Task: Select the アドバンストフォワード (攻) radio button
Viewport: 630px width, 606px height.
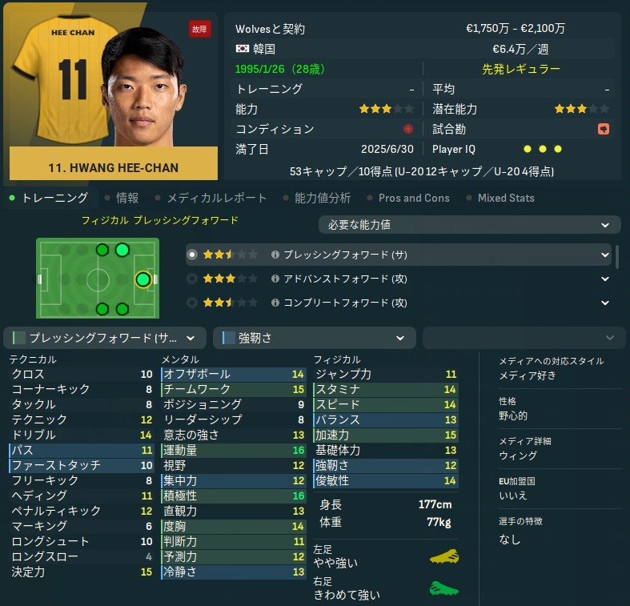Action: pyautogui.click(x=192, y=279)
